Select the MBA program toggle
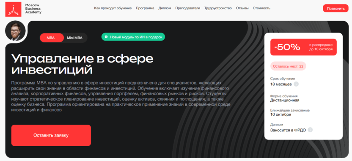This screenshot has height=161, width=352. 52,38
